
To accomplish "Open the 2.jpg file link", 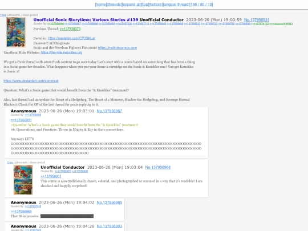I will [10, 163].
